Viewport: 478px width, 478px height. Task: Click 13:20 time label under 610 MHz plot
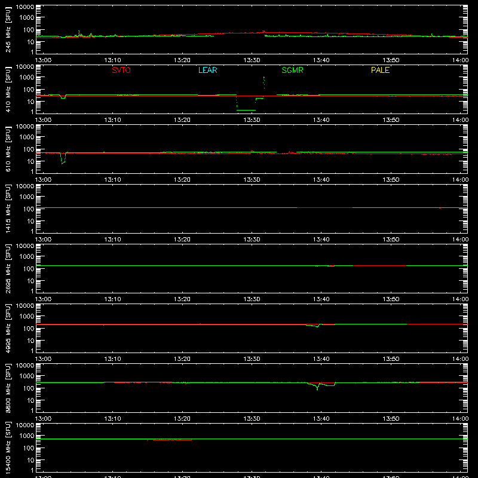coord(182,180)
